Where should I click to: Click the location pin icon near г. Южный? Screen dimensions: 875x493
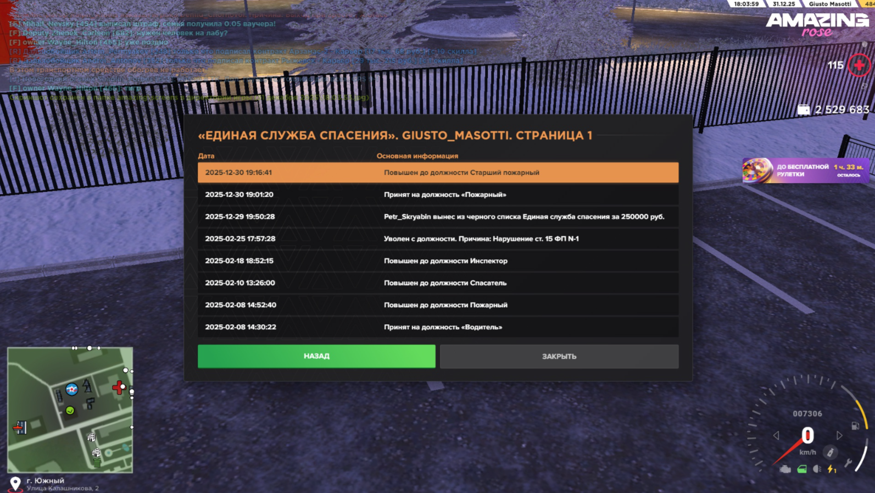[15, 483]
